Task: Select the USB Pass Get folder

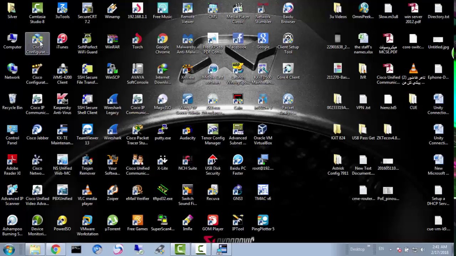Action: (x=363, y=132)
